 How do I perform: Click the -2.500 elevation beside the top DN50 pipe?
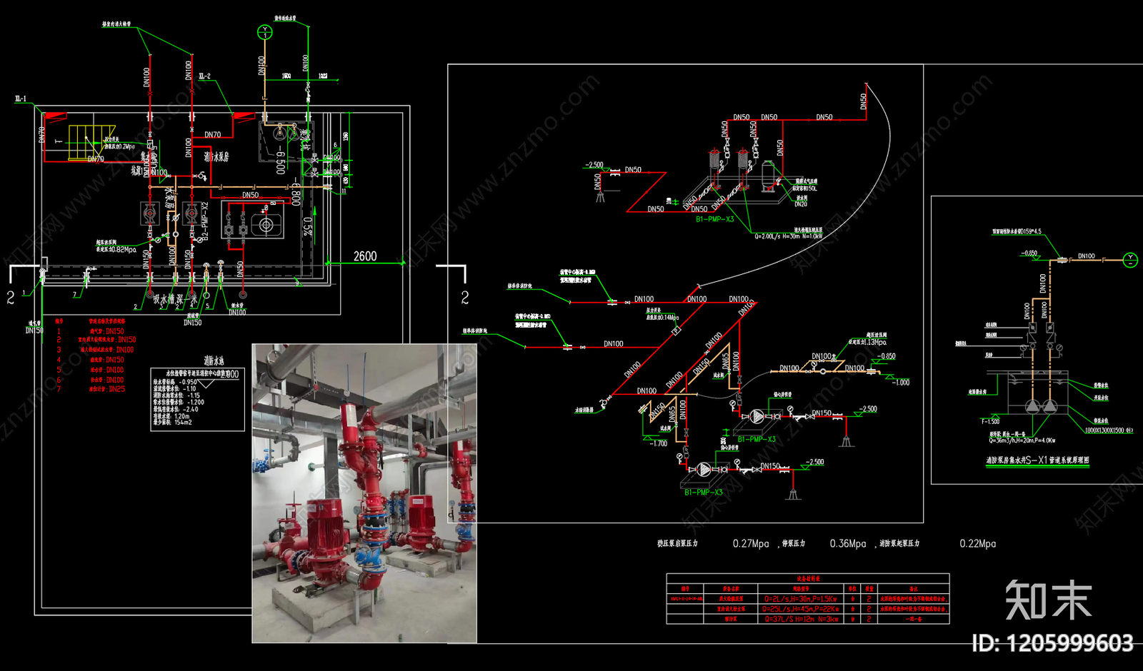tap(594, 165)
